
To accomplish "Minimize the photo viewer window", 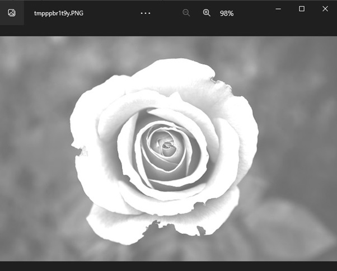I will pos(278,9).
